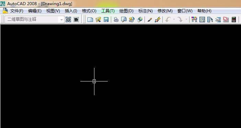Open the 修改(M) menu
This screenshot has width=241, height=128.
click(x=165, y=11)
